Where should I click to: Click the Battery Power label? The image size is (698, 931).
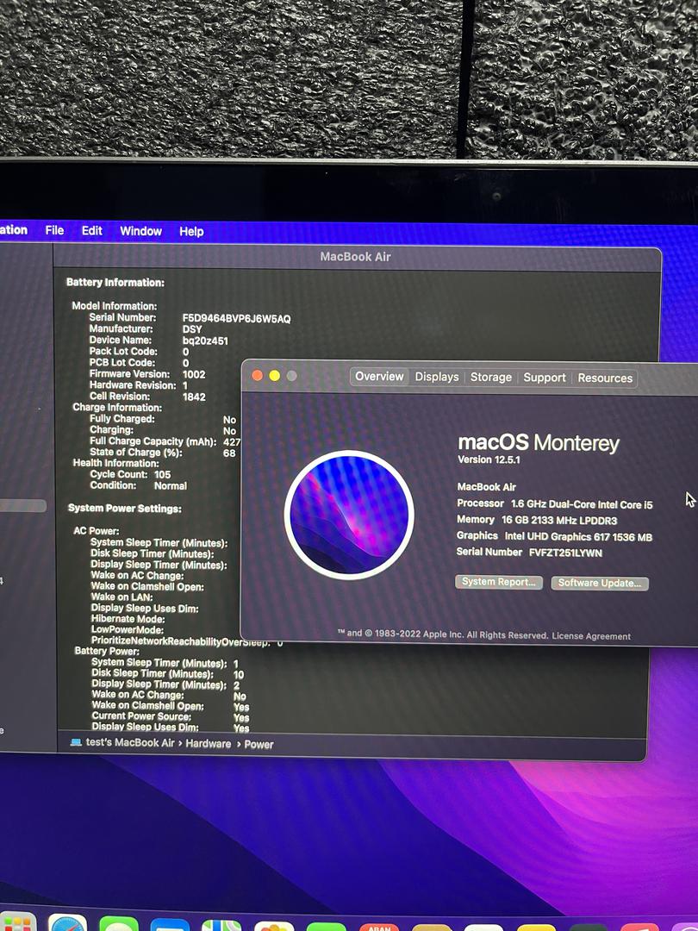(x=107, y=651)
